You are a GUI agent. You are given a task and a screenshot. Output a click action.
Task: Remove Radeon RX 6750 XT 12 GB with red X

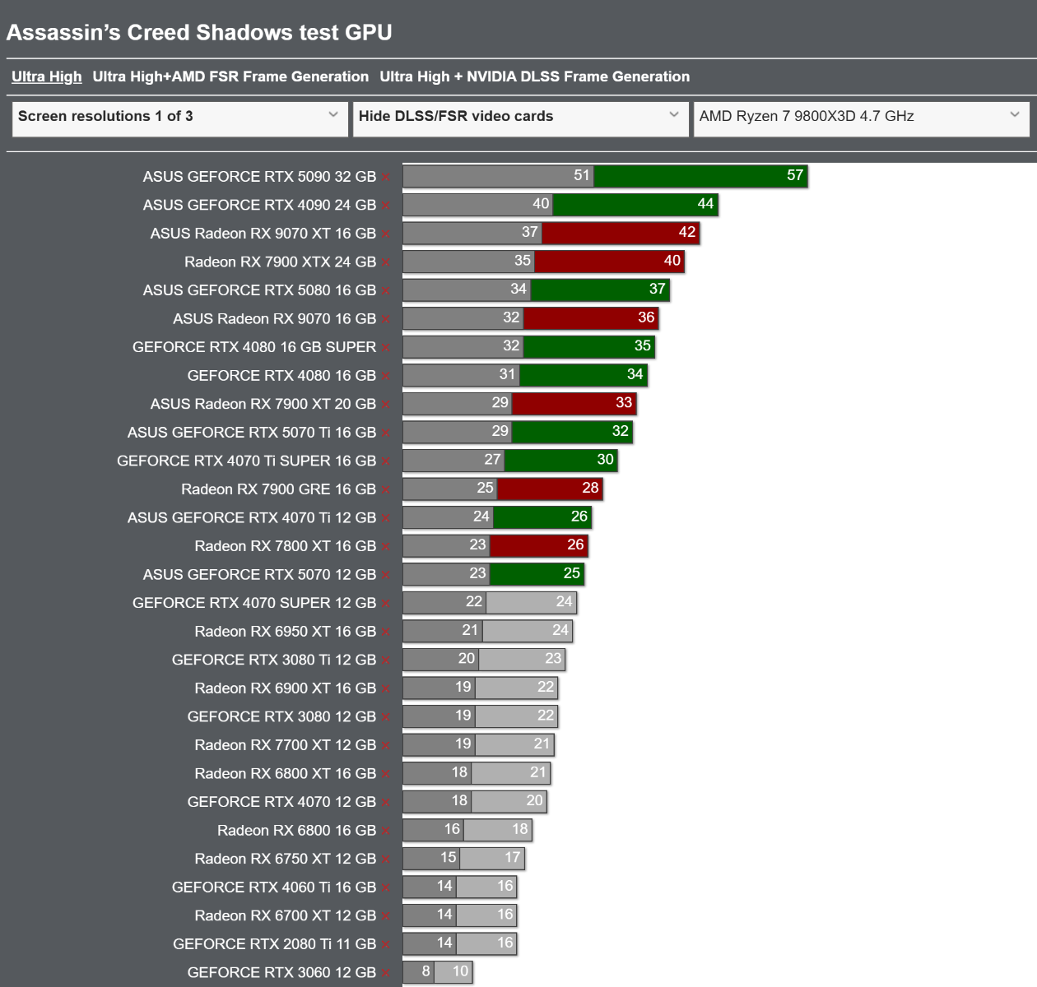(385, 859)
